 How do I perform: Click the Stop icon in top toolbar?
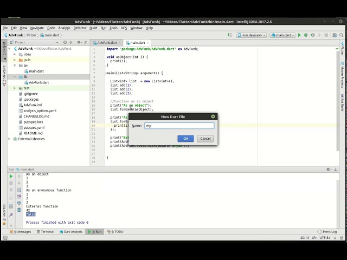pos(326,35)
